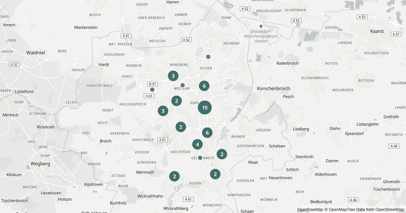Click the B 57 road shield
This screenshot has height=213, width=406.
(152, 84)
